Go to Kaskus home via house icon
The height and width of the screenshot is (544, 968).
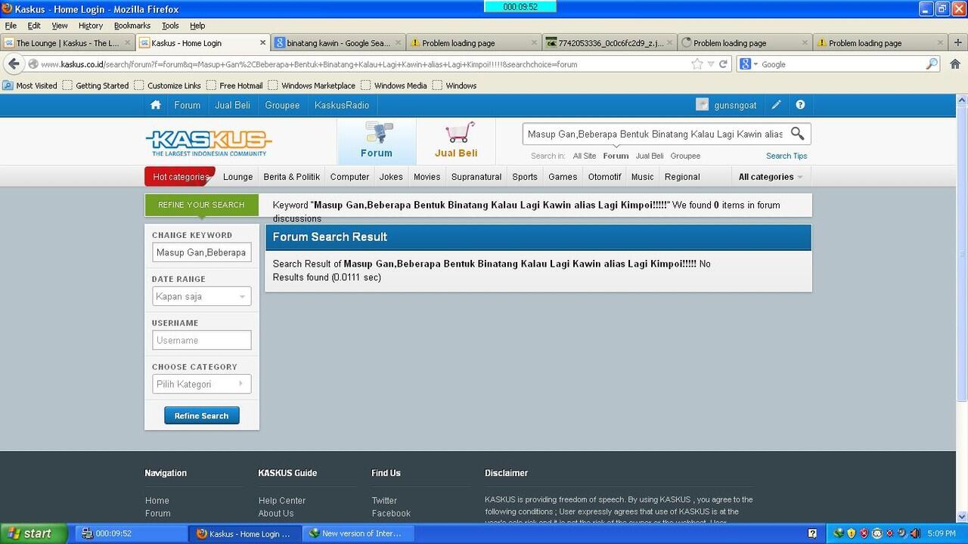(x=156, y=105)
